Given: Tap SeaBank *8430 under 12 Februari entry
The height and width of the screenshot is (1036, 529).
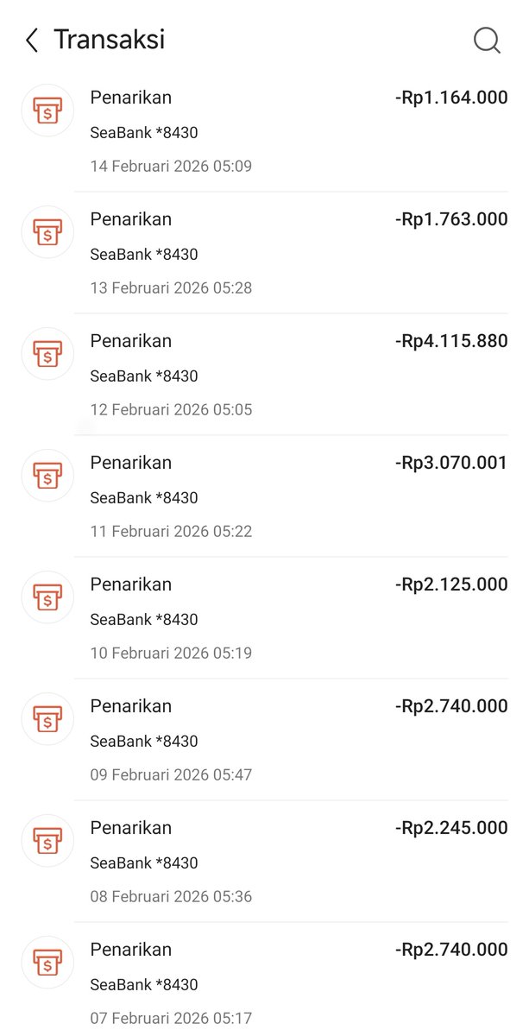Looking at the screenshot, I should tap(144, 376).
